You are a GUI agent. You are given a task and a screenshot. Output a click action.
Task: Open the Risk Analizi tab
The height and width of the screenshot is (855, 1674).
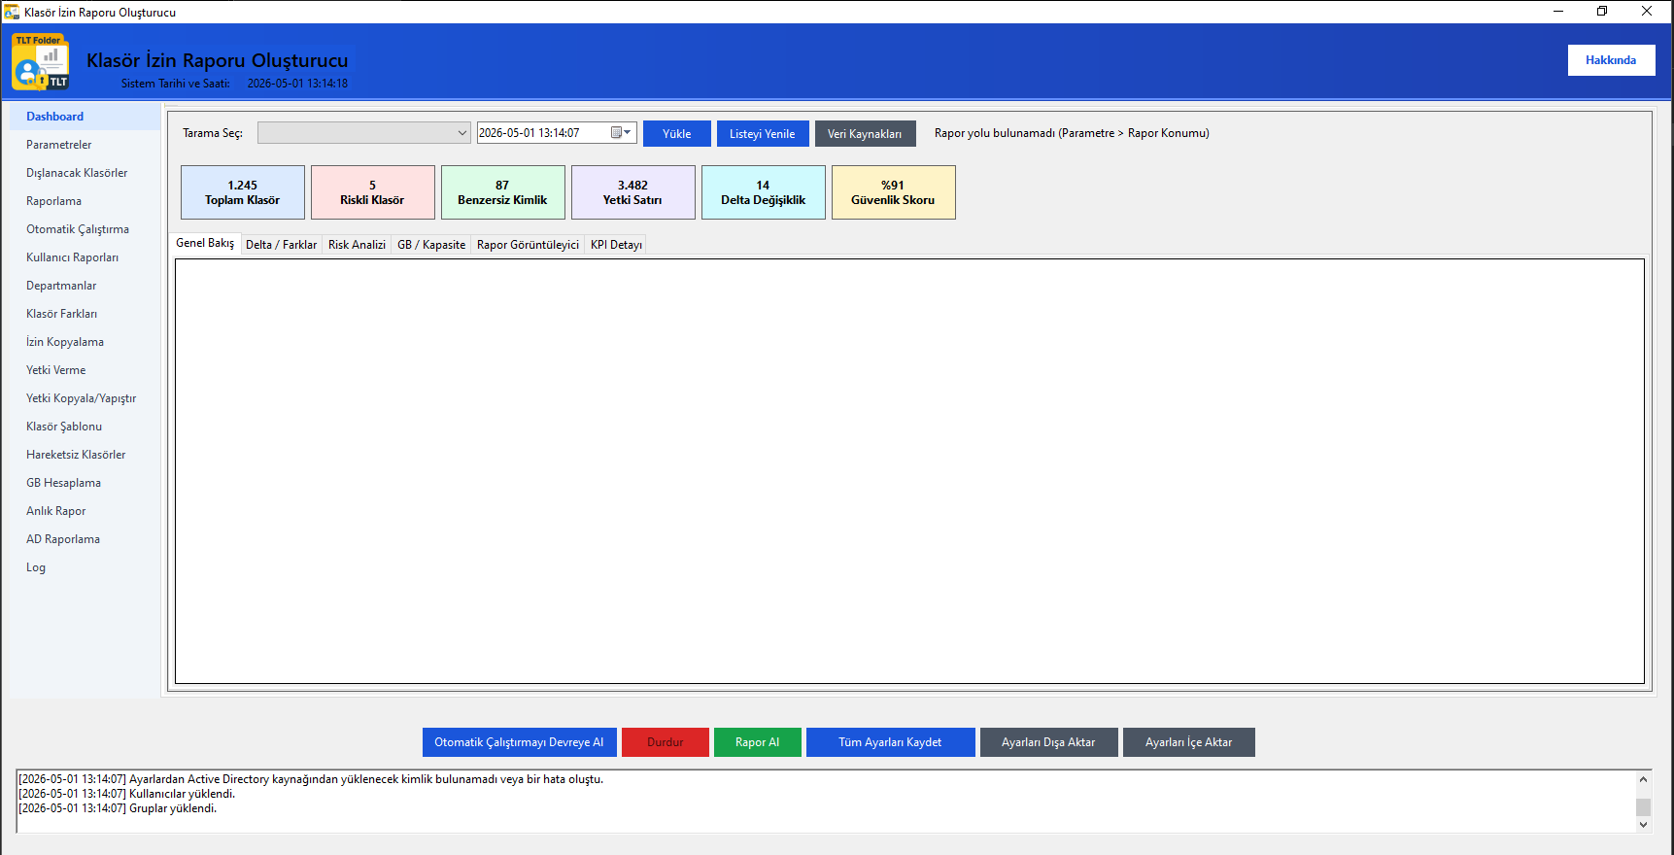(x=357, y=245)
